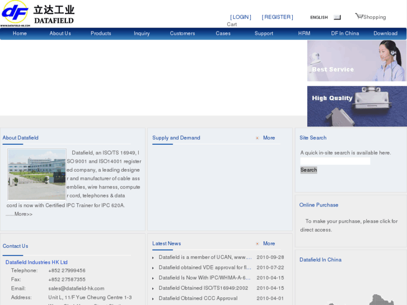Screen dimensions: 407x305
Task: Open the Cases menu item
Action: (x=223, y=34)
